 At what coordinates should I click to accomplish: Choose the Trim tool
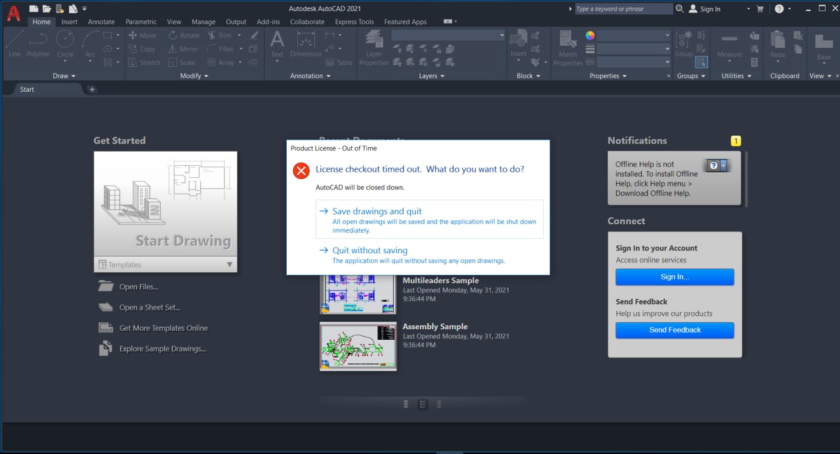(x=220, y=35)
